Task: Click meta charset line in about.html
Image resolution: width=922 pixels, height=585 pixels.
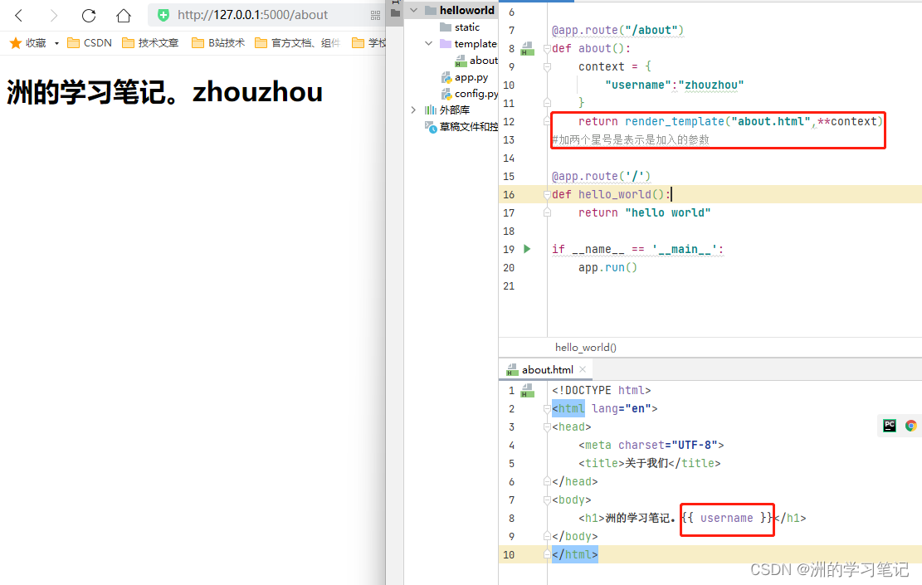Action: pos(651,445)
